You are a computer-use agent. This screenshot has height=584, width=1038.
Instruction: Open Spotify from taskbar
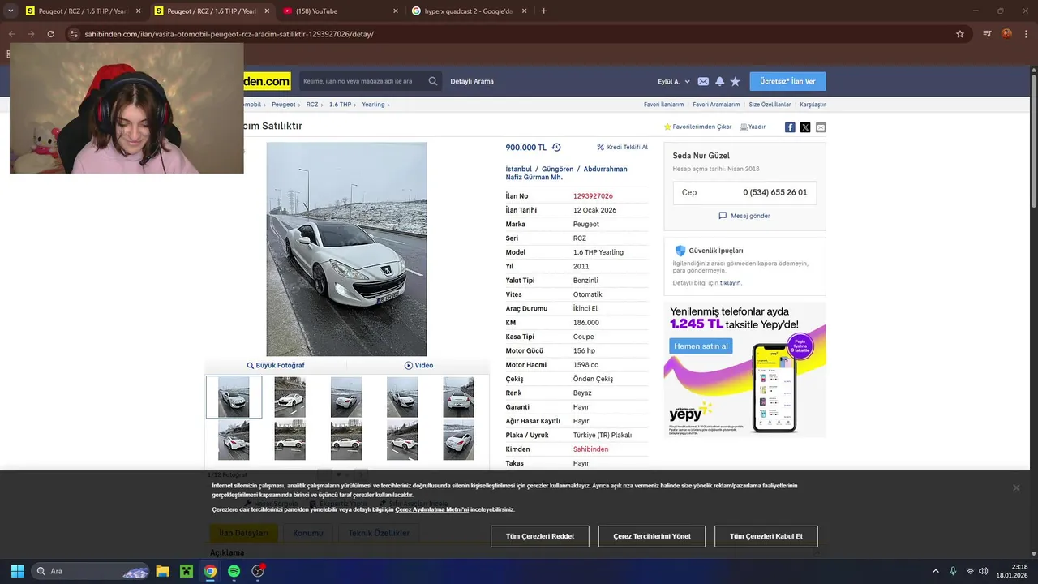[234, 571]
